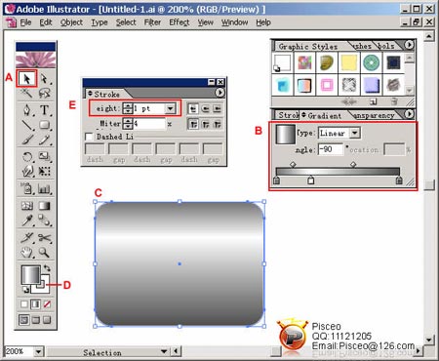This screenshot has width=439, height=361.
Task: Open the File menu
Action: pyautogui.click(x=25, y=22)
